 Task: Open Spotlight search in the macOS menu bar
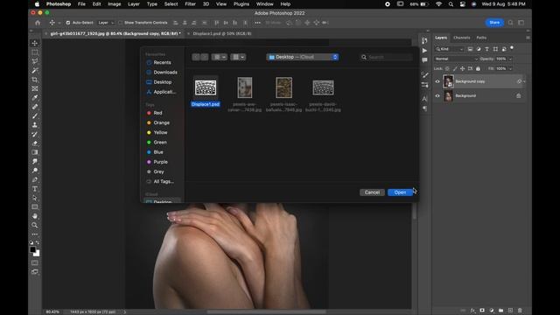[x=451, y=4]
